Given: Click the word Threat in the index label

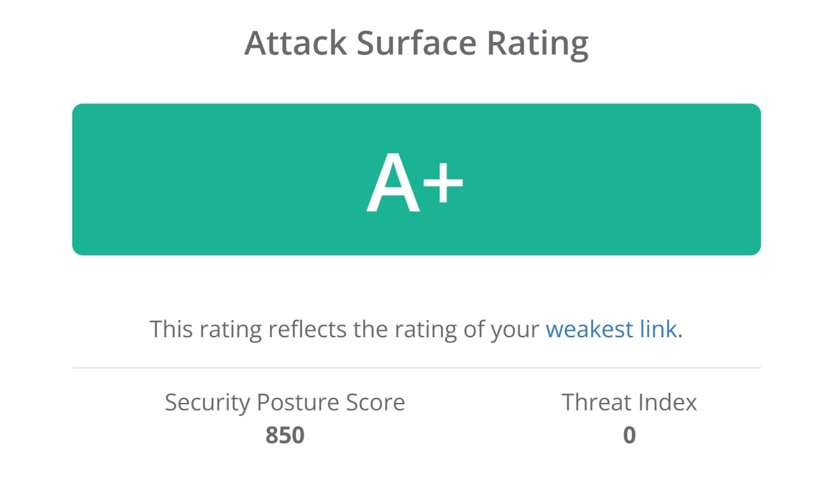Looking at the screenshot, I should [x=594, y=402].
